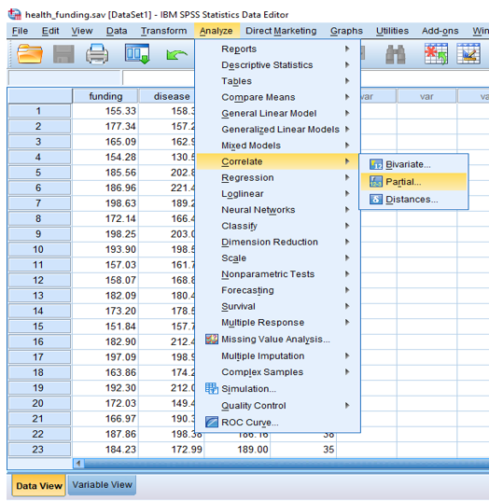Click the Distances menu icon
The width and height of the screenshot is (489, 501).
coord(376,200)
